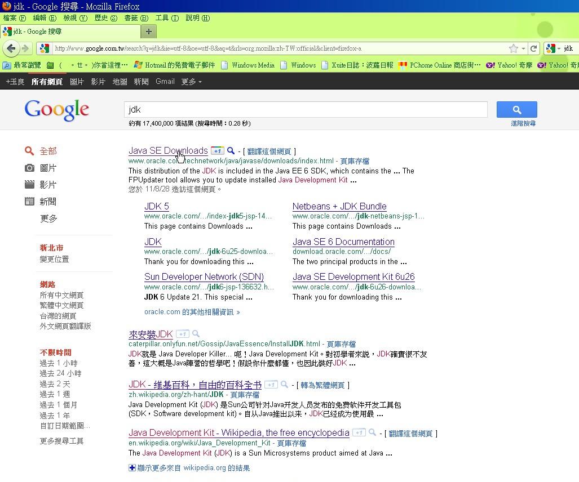This screenshot has height=482, width=579.
Task: Reload the page with the refresh icon
Action: (533, 48)
